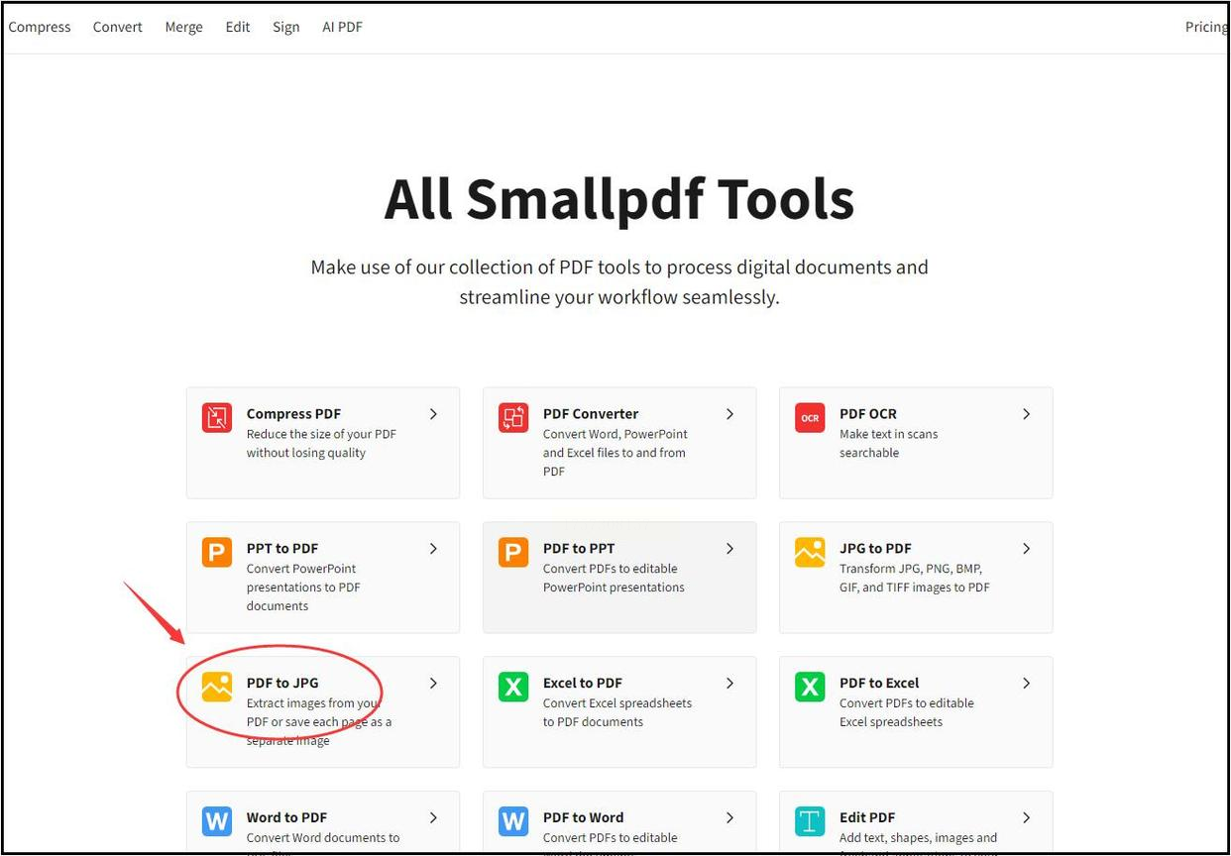
Task: Select the PDF to JPG title
Action: (282, 684)
